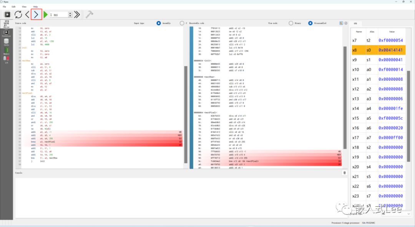Select Binary view mode
415x227 pixels.
pyautogui.click(x=291, y=23)
